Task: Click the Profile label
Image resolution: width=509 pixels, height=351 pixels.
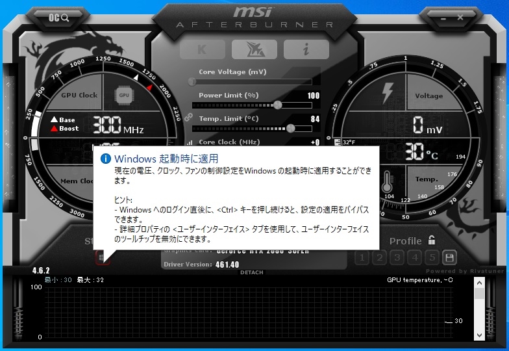Action: 405,241
